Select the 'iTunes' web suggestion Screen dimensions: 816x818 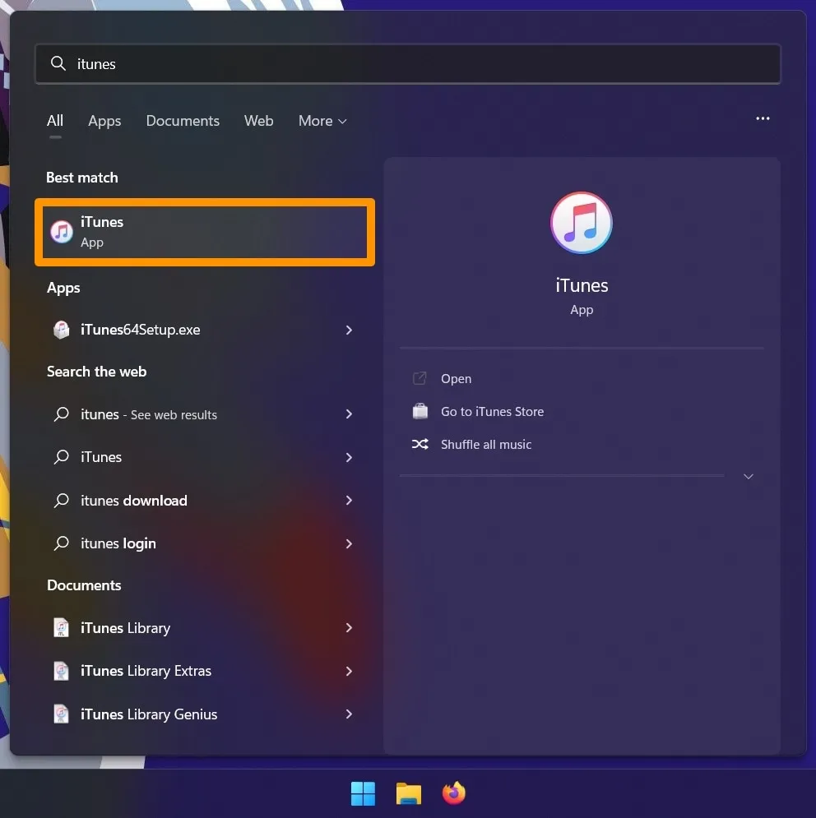(x=205, y=458)
